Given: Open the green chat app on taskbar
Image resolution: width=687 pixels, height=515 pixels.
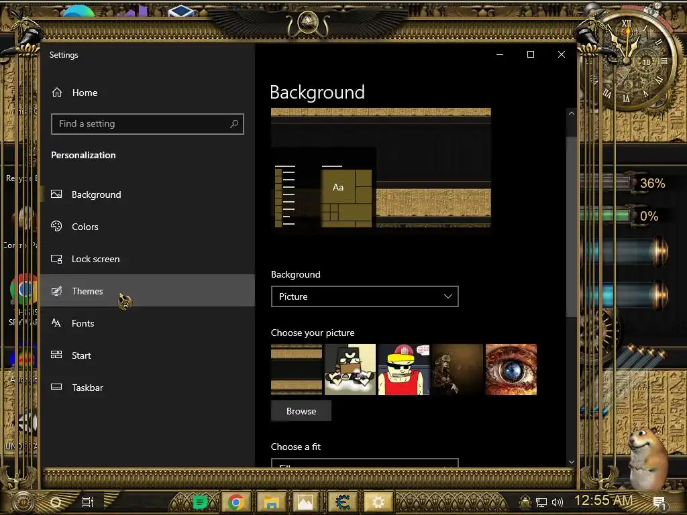Looking at the screenshot, I should 200,502.
